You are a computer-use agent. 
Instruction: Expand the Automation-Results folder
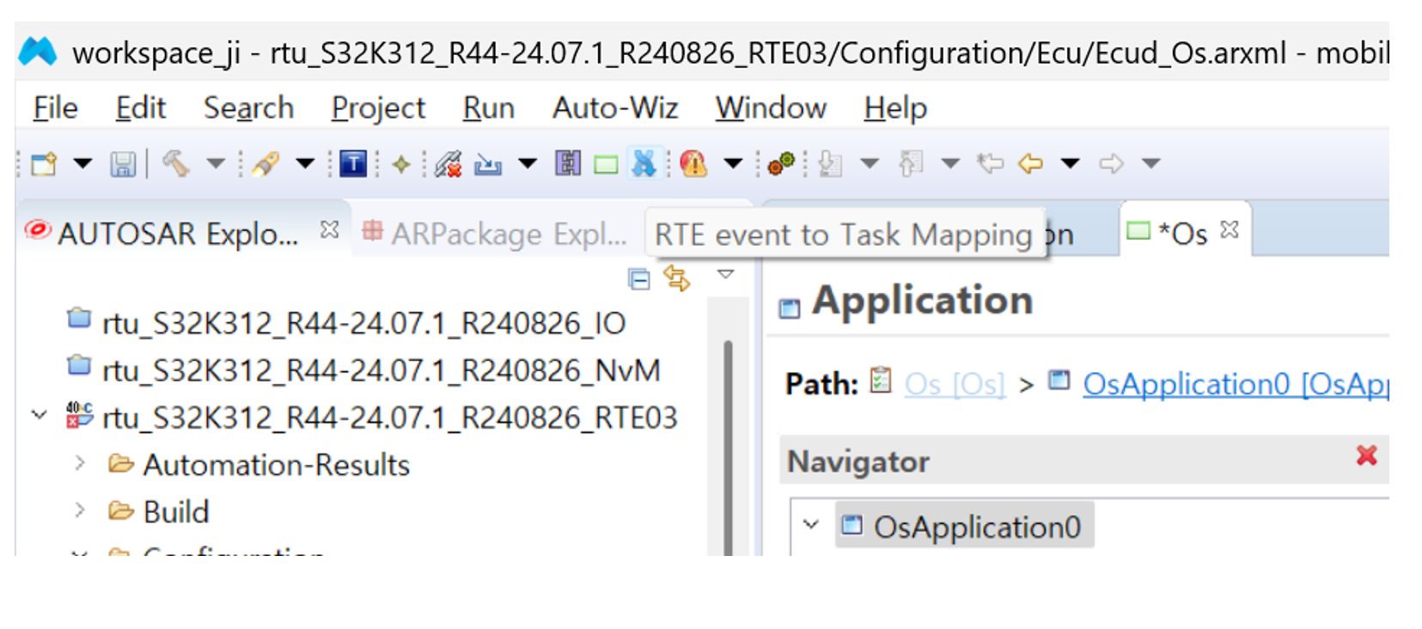pos(80,464)
